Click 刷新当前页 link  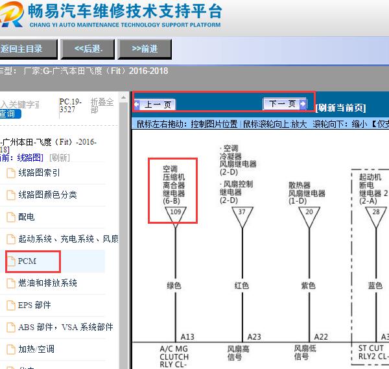340,108
